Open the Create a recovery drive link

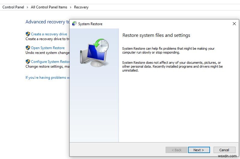pyautogui.click(x=49, y=34)
